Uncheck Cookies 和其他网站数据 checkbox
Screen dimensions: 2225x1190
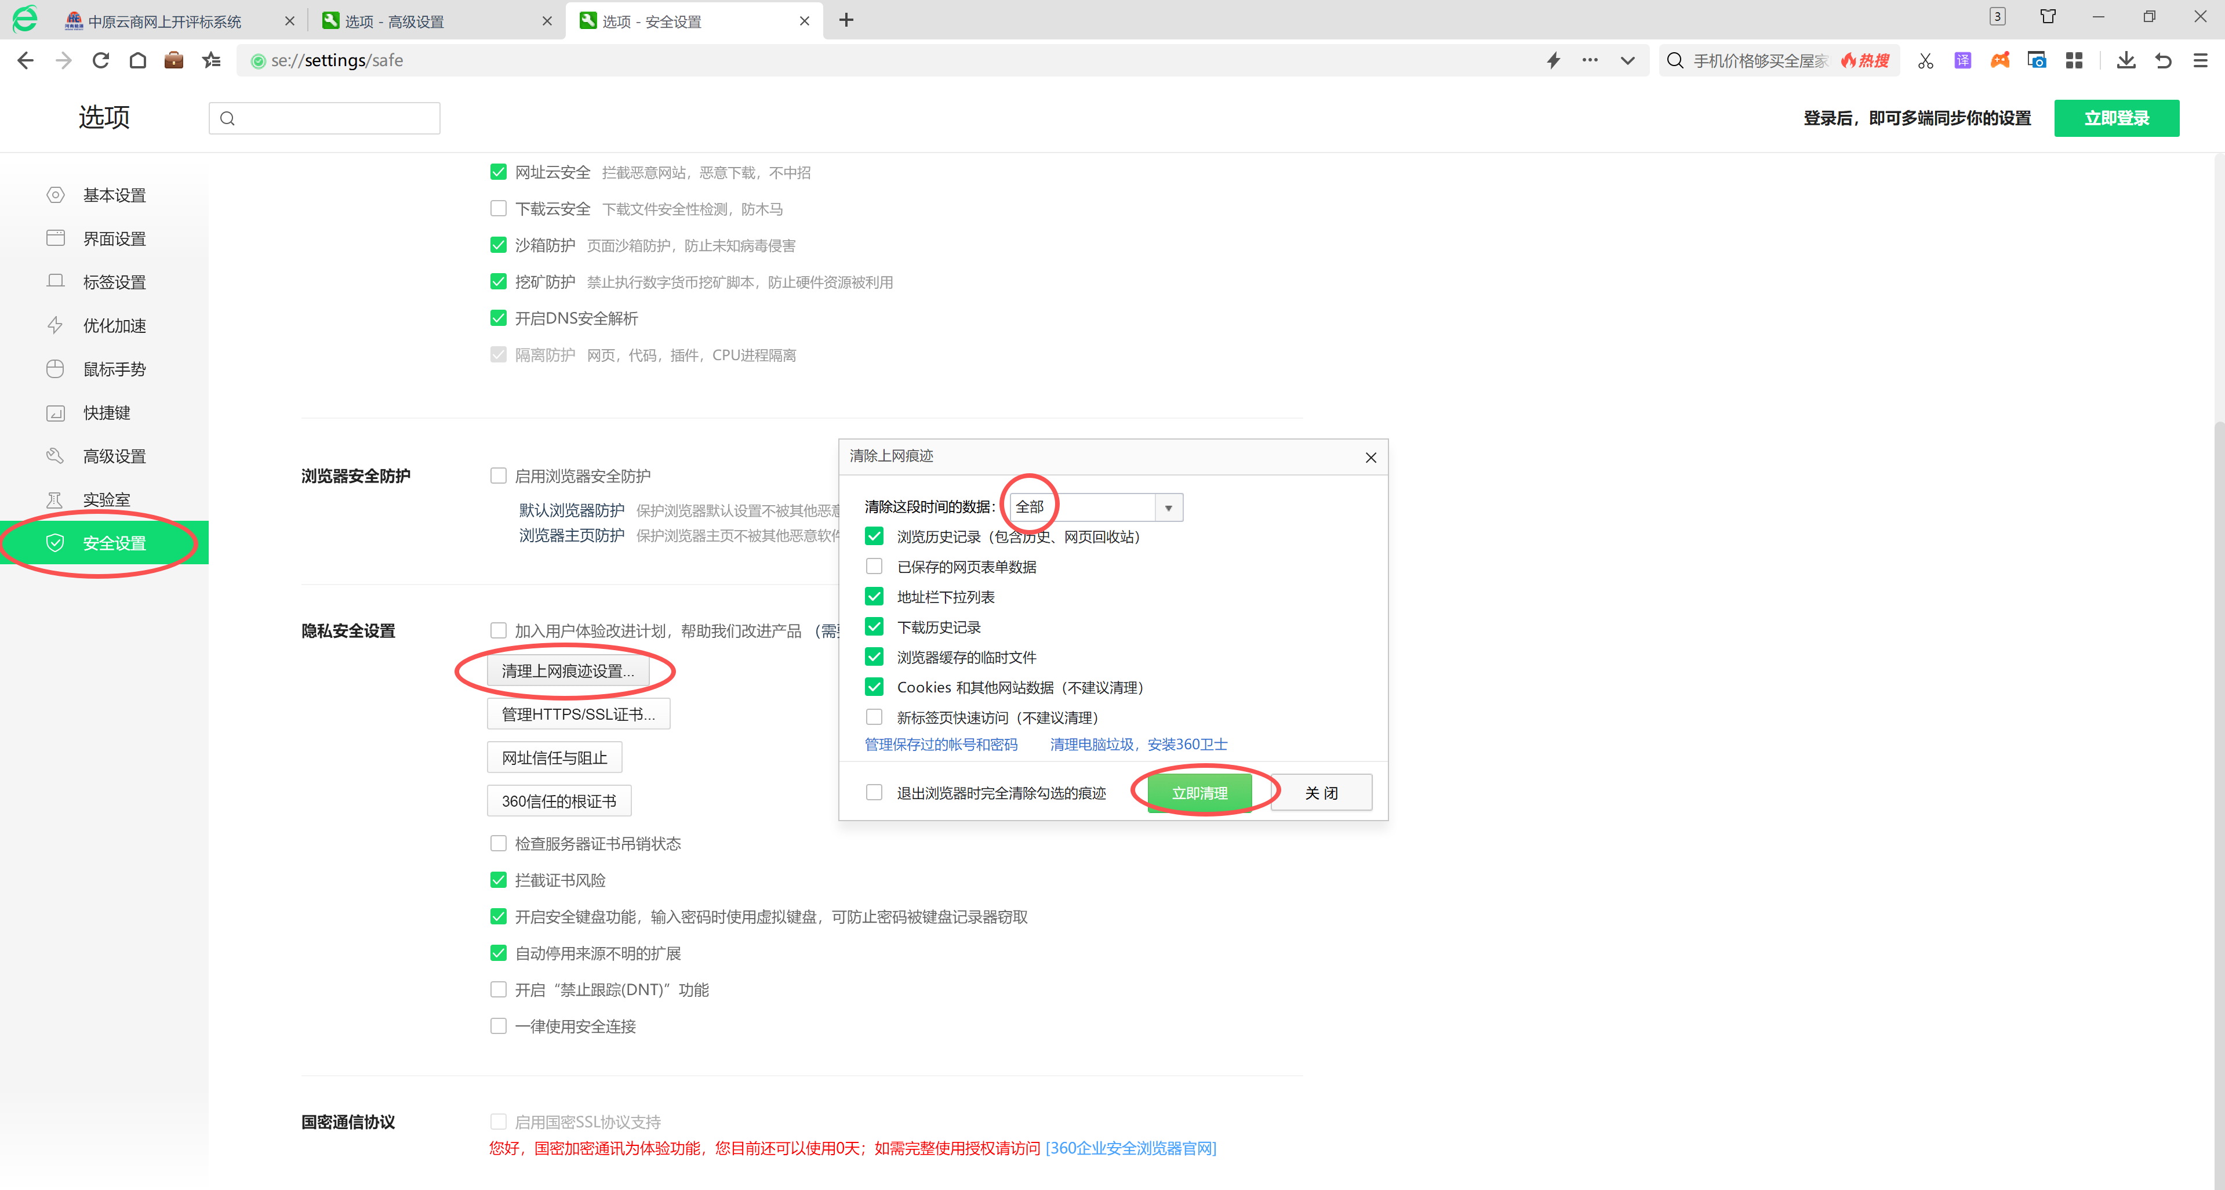point(874,687)
